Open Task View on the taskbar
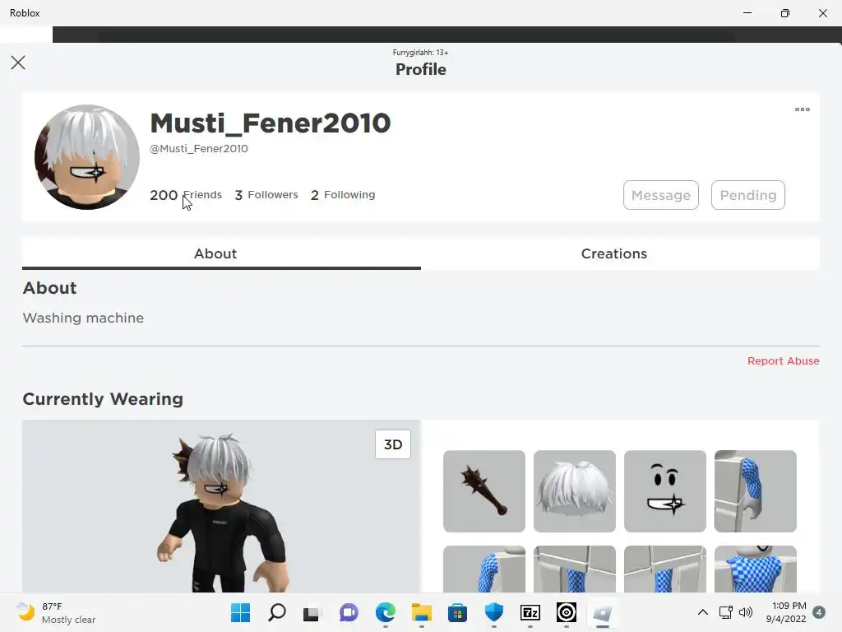Screen dimensions: 842x632 (312, 613)
